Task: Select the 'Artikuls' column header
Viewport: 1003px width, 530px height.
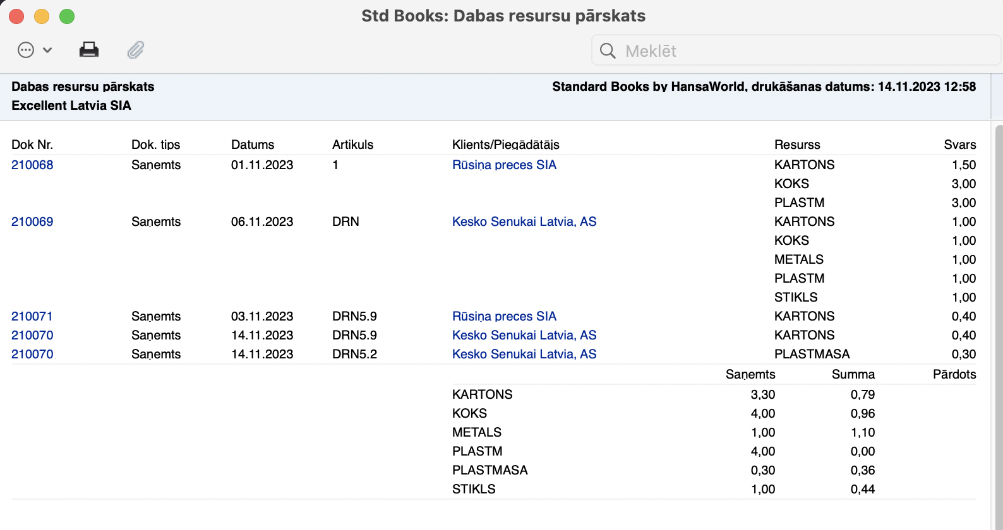Action: click(352, 144)
